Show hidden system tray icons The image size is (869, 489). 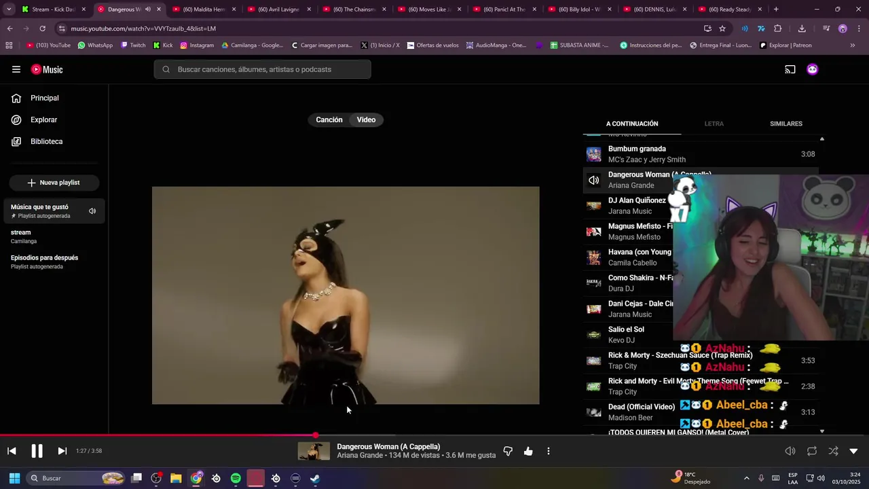click(x=746, y=478)
